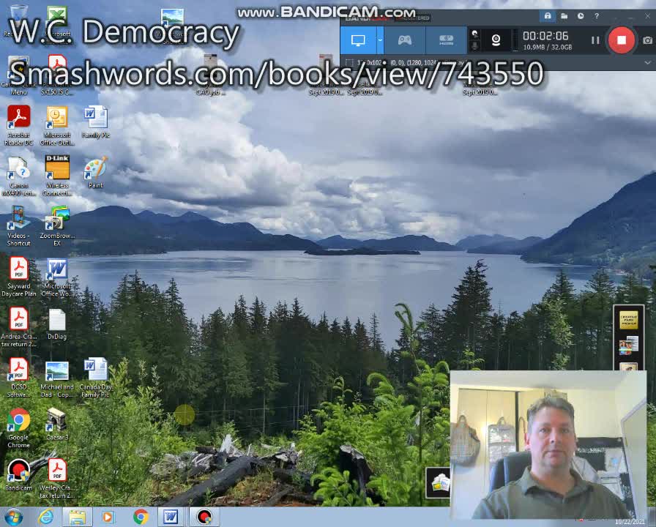The width and height of the screenshot is (656, 527).
Task: Capture screenshot with Bandicam camera icon
Action: (647, 40)
